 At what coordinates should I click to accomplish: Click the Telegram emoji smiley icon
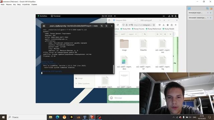(111, 98)
